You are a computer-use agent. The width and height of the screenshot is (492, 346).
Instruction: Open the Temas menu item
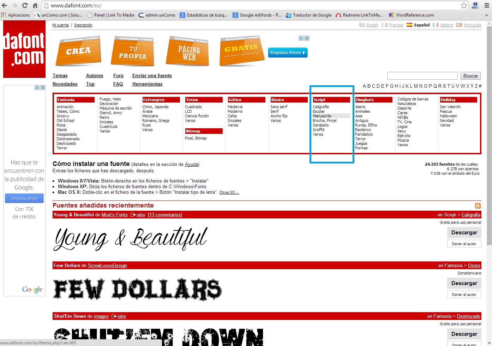click(x=60, y=75)
